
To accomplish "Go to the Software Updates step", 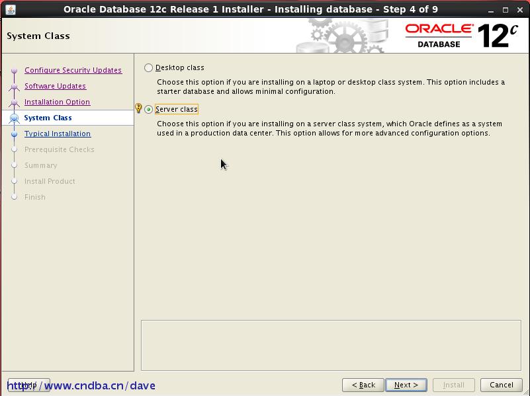I will click(x=55, y=86).
